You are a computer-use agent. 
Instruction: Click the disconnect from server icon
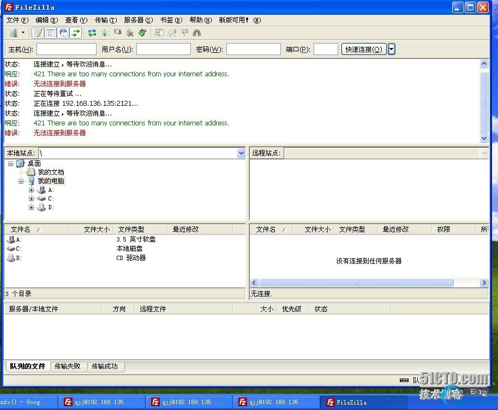point(130,33)
